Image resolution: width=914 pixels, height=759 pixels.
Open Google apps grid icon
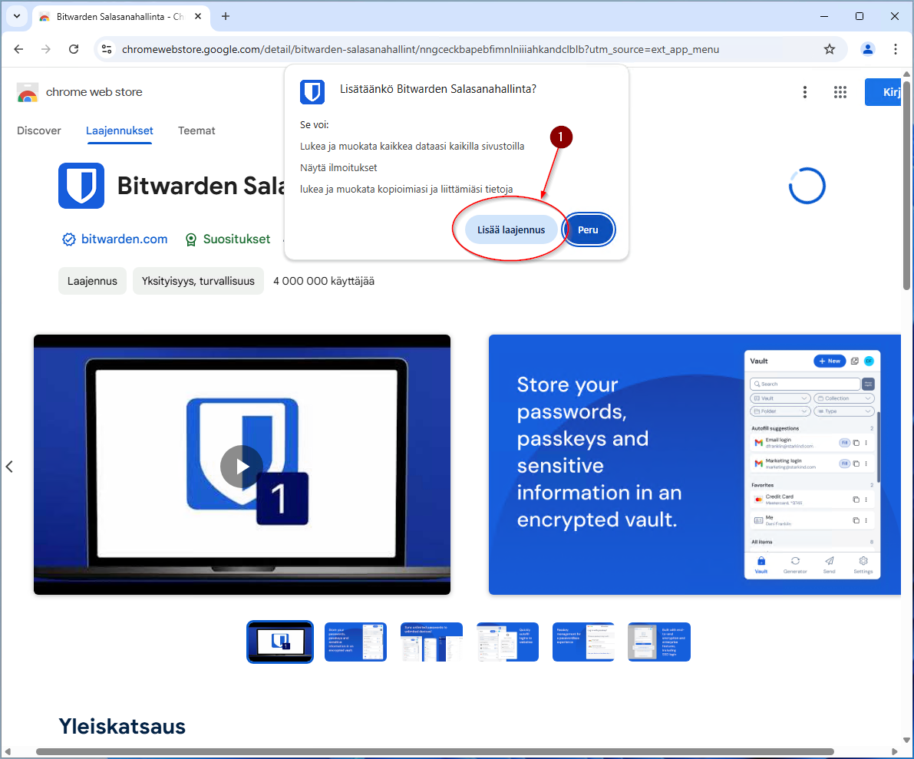click(840, 92)
